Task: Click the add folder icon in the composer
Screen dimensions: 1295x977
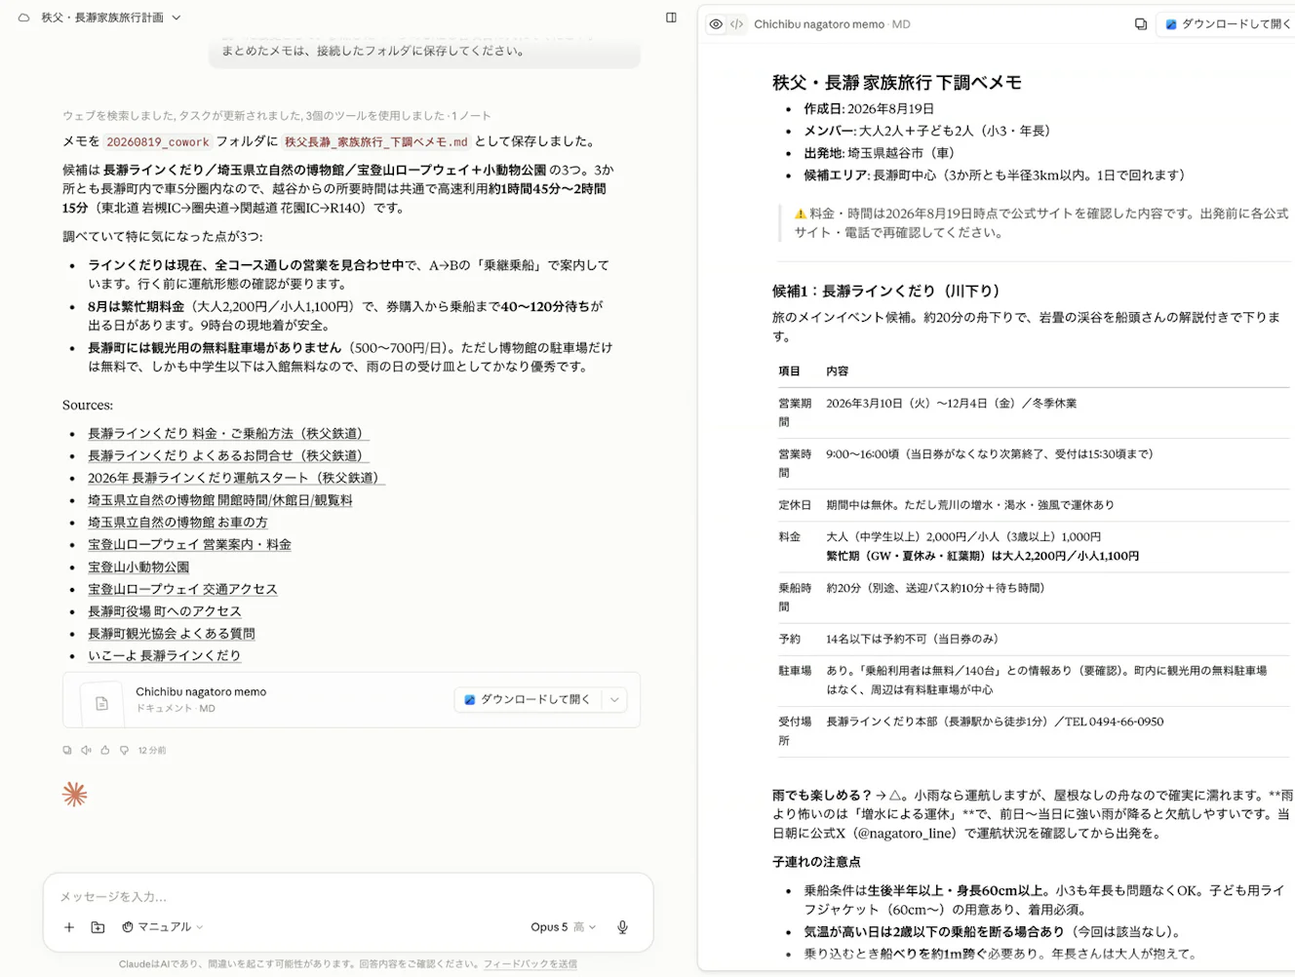Action: point(98,927)
